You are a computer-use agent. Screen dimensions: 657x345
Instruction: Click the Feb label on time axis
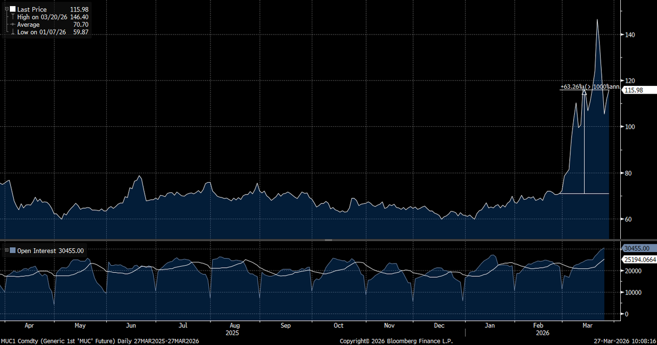click(x=539, y=326)
